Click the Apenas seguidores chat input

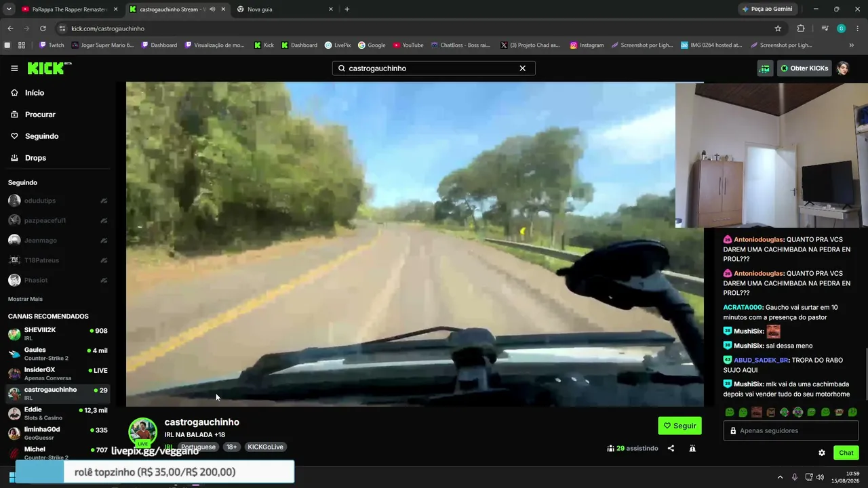[x=791, y=430]
